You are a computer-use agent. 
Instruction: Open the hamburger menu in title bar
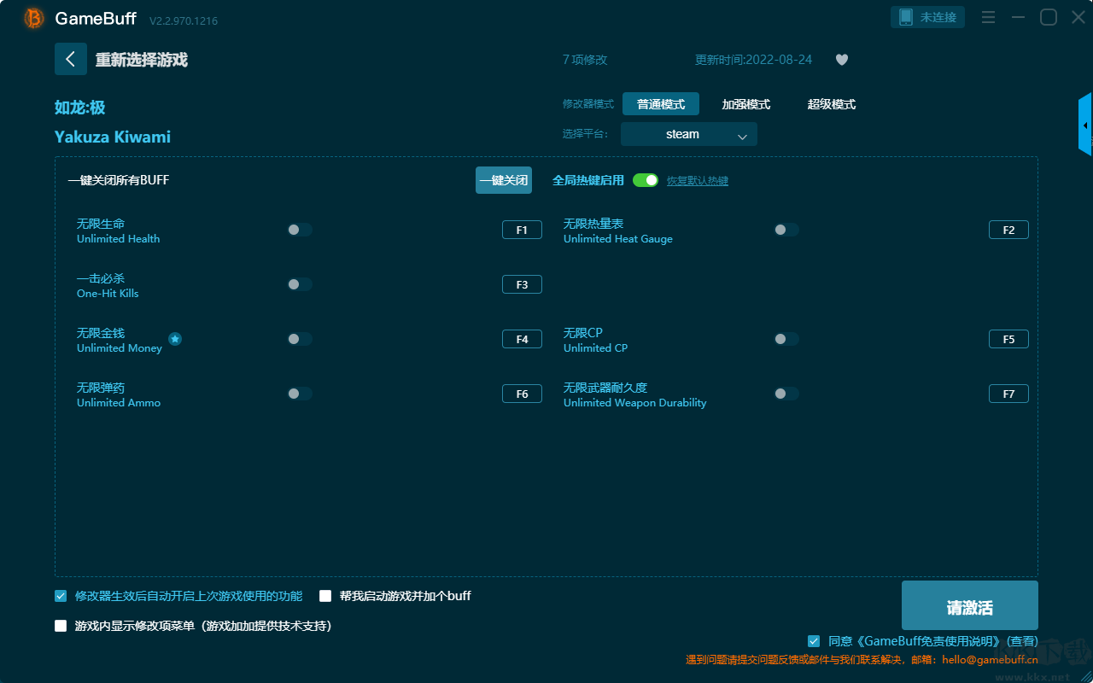(x=988, y=17)
